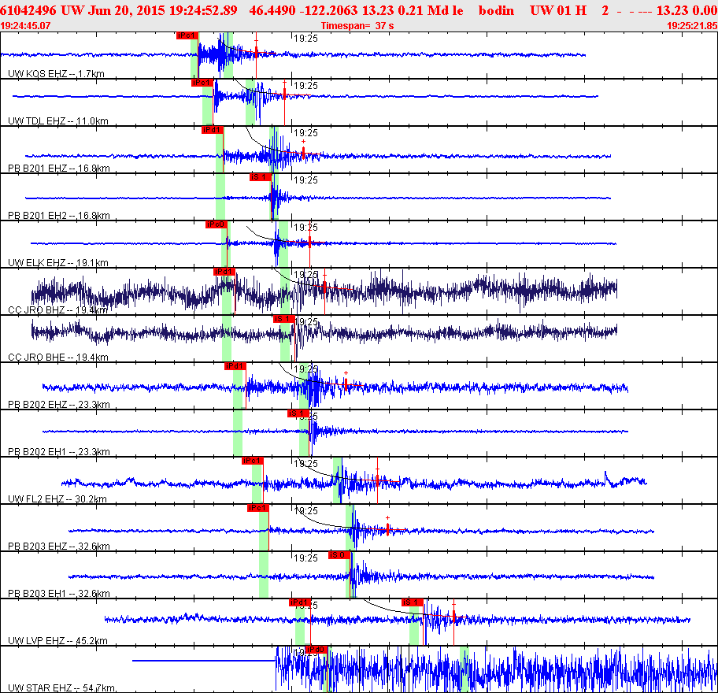
Task: Click the latitude value '46.4490' in the header
Action: coord(272,10)
